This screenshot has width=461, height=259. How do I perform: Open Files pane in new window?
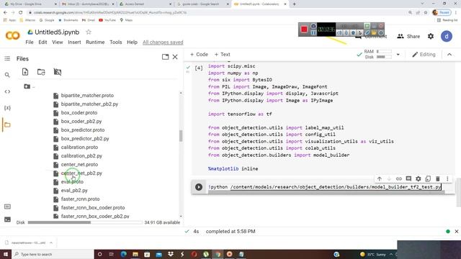pyautogui.click(x=165, y=57)
